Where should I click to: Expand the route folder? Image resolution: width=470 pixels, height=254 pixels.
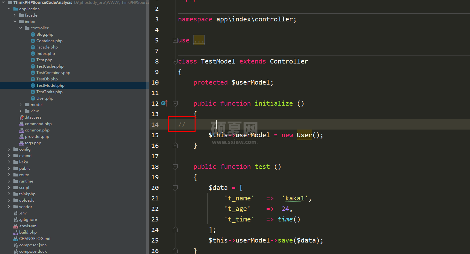pyautogui.click(x=9, y=175)
